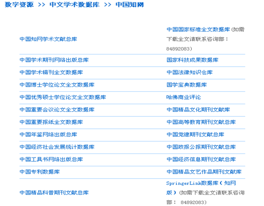This screenshot has width=264, height=206.
Task: Open 中国优秀硕士学位论文全文数据库
Action: click(x=63, y=97)
